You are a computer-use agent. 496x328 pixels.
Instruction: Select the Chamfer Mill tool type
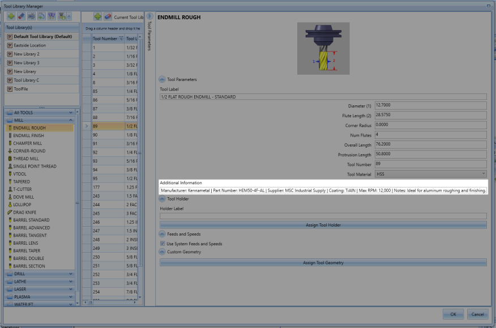pyautogui.click(x=28, y=143)
